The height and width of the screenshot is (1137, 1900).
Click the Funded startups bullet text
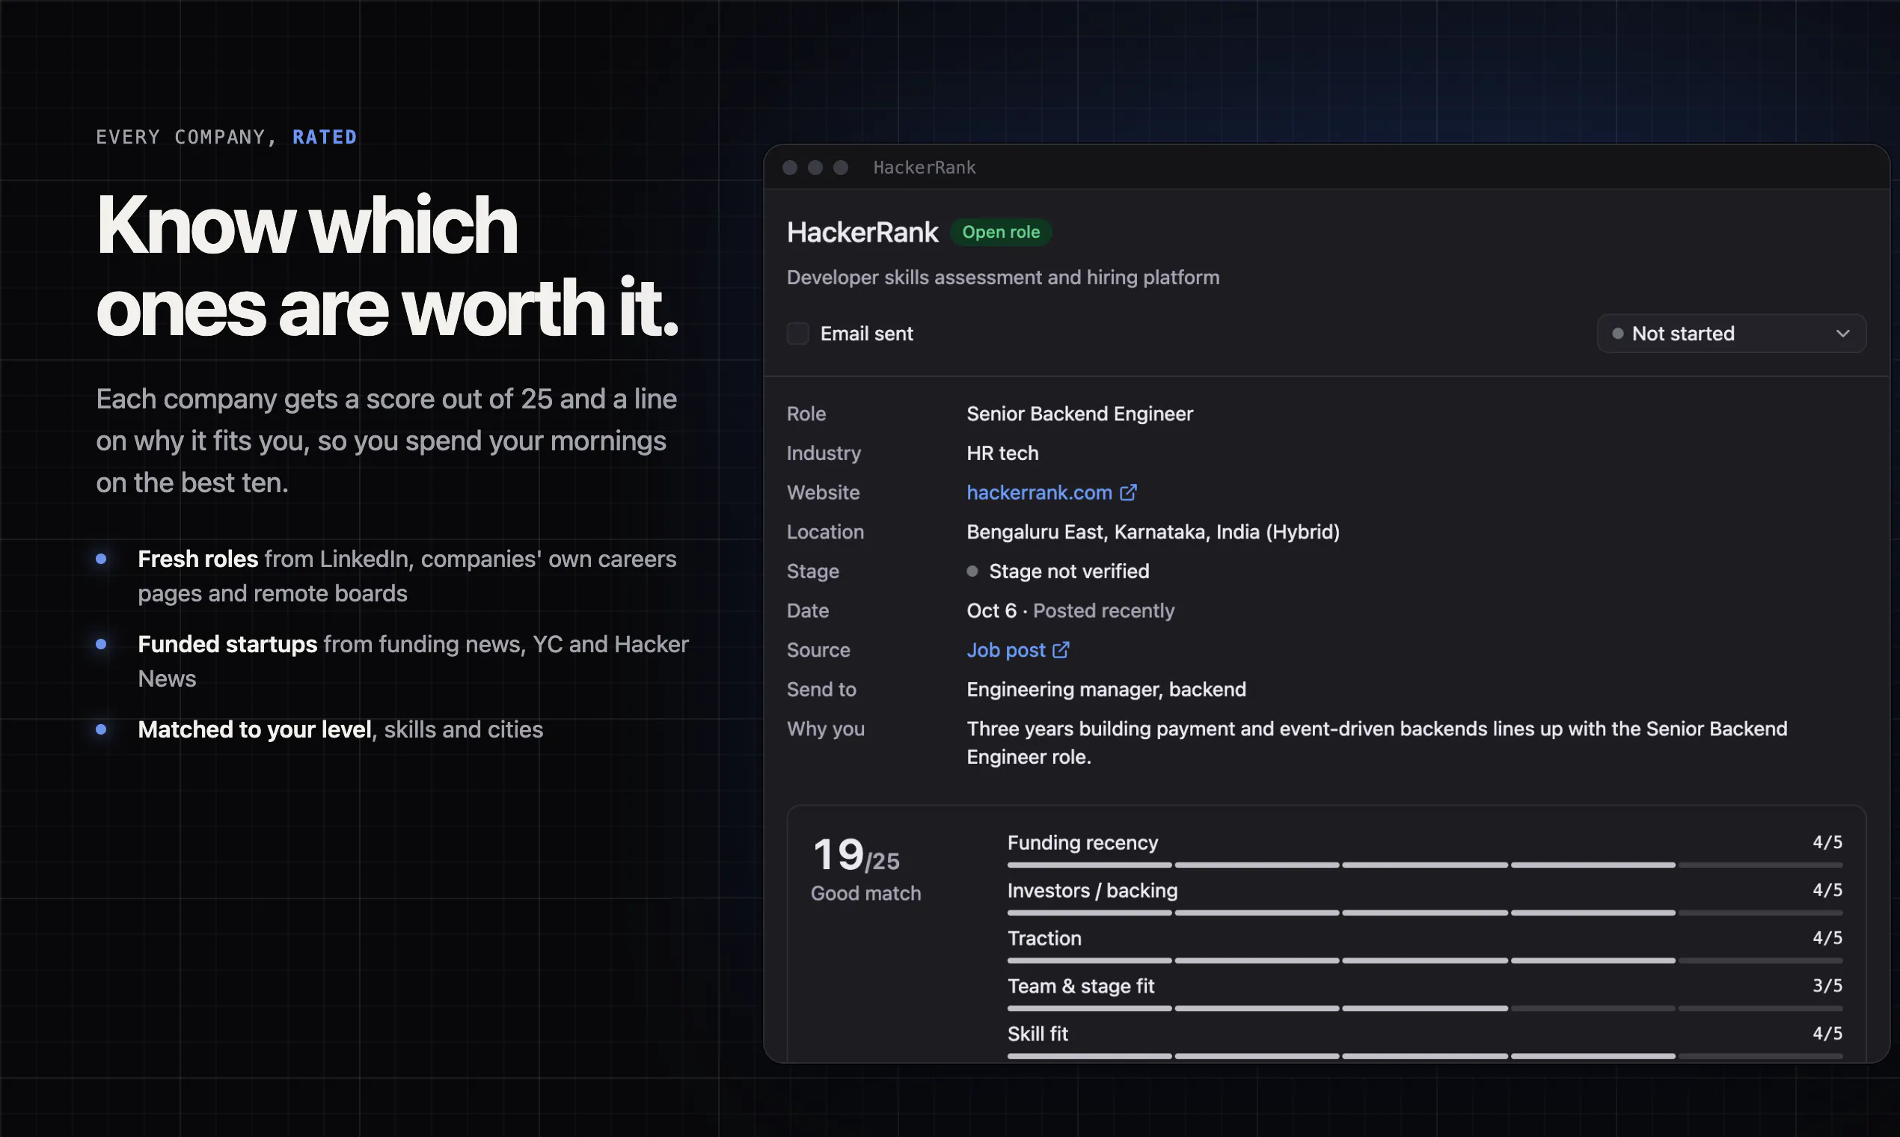[x=413, y=661]
